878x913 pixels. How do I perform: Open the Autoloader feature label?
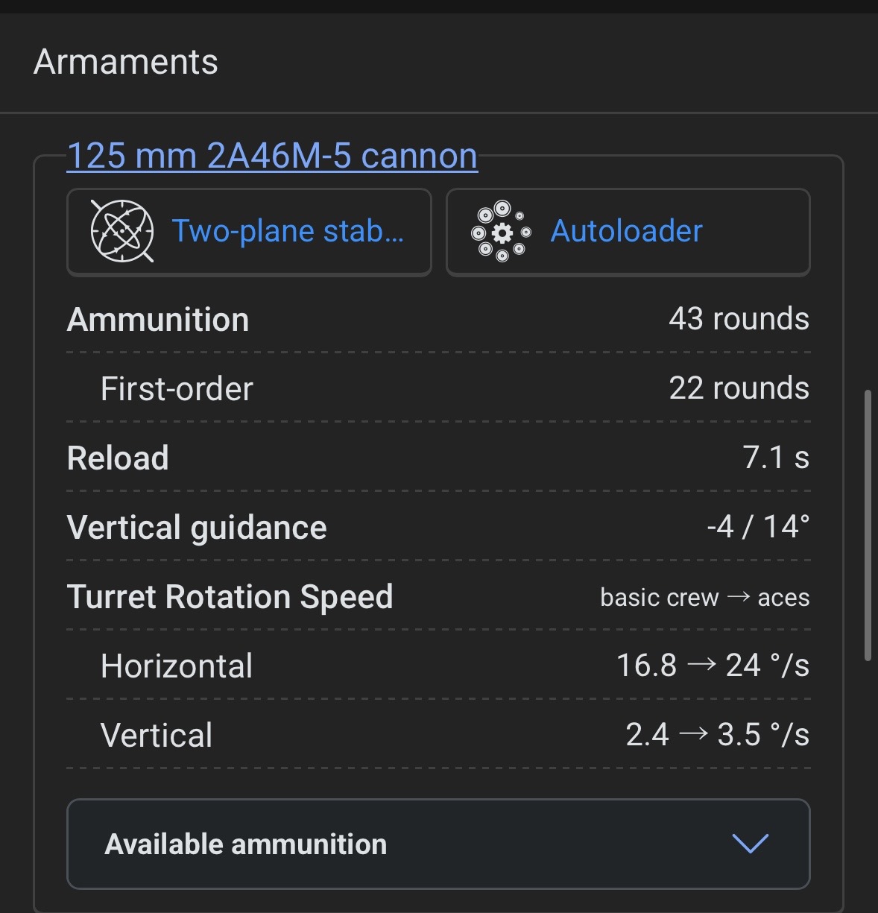pyautogui.click(x=626, y=231)
